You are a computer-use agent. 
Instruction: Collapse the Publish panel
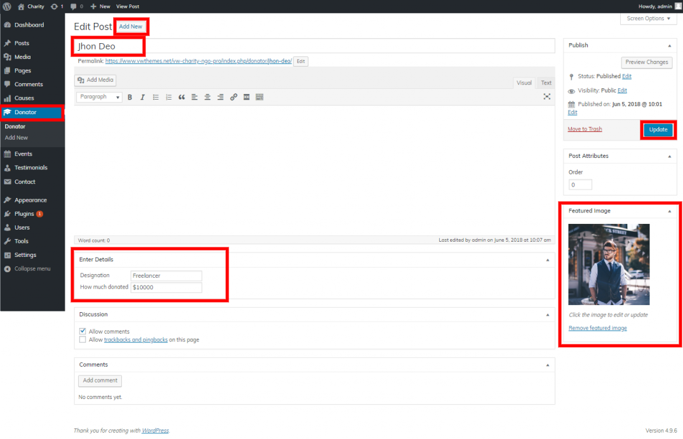669,46
